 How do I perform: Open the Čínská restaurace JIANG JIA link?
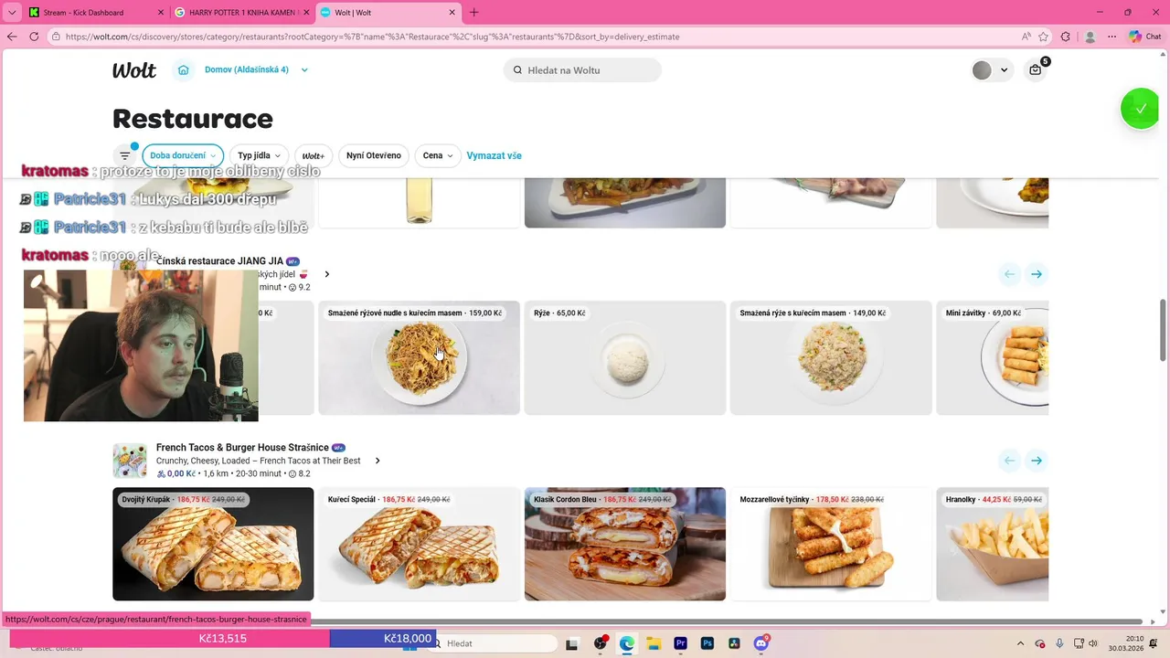click(219, 261)
